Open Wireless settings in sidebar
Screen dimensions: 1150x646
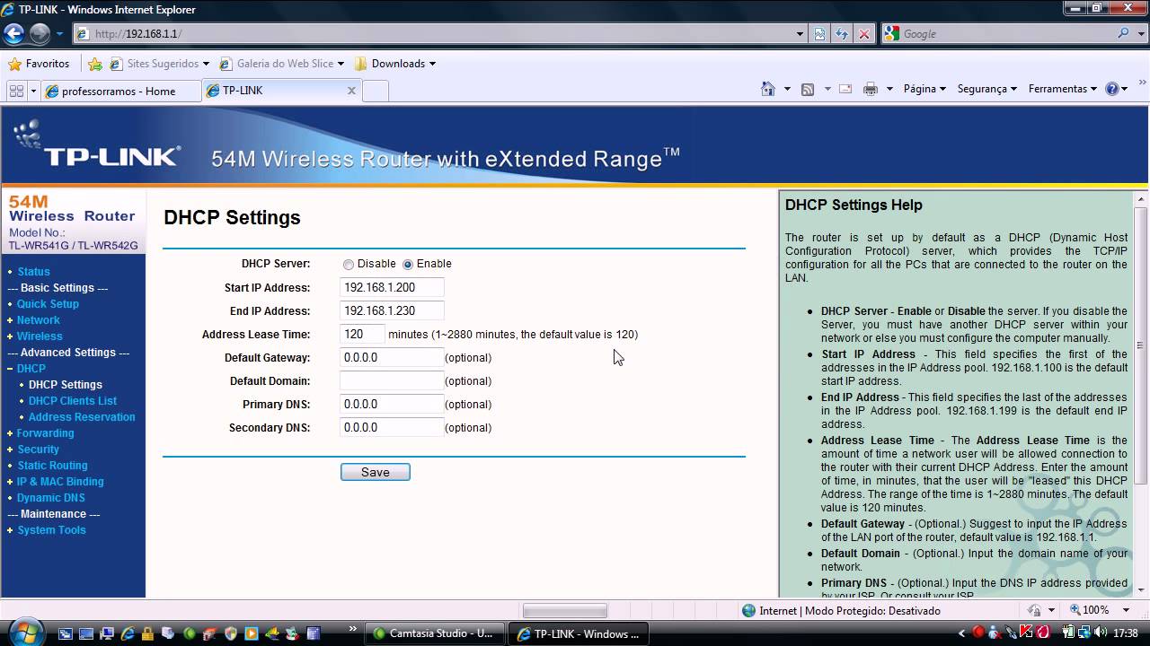pyautogui.click(x=40, y=336)
